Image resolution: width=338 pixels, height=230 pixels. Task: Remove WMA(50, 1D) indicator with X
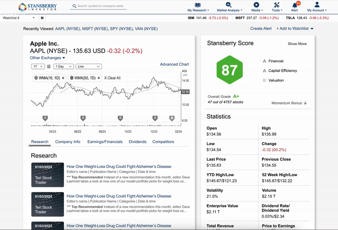pyautogui.click(x=98, y=78)
